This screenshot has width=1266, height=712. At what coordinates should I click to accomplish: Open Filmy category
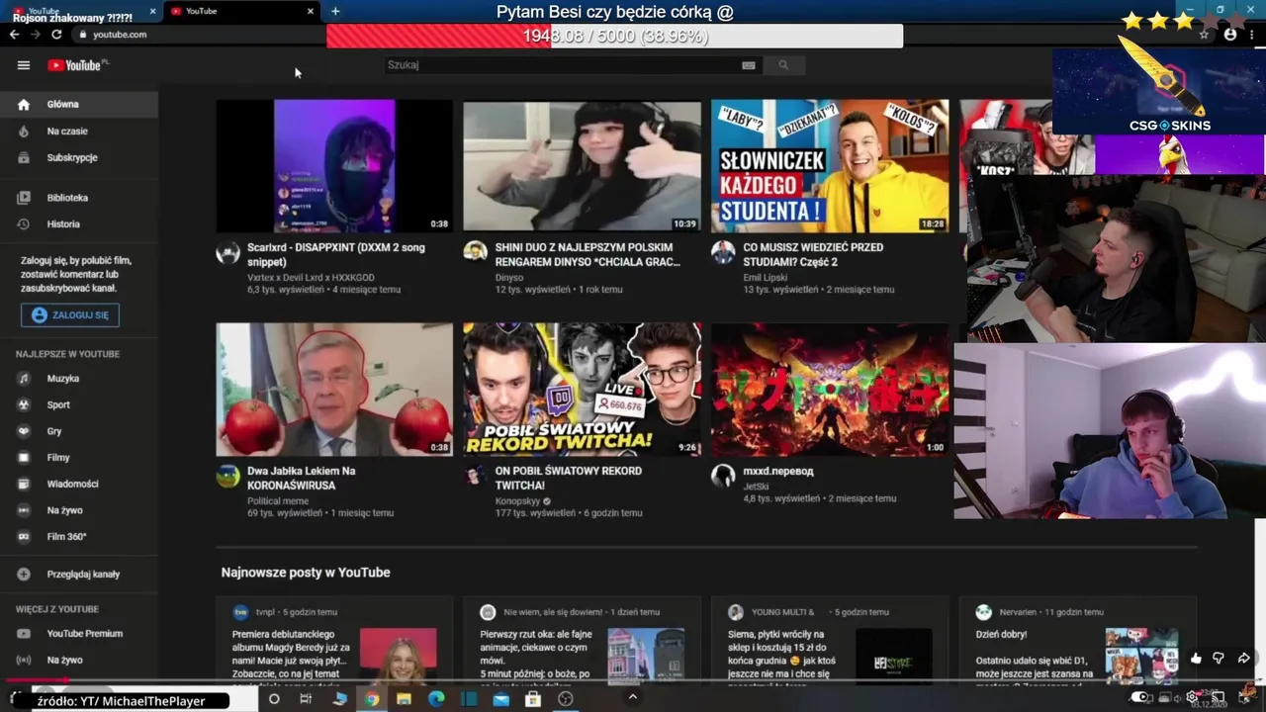pos(79,458)
